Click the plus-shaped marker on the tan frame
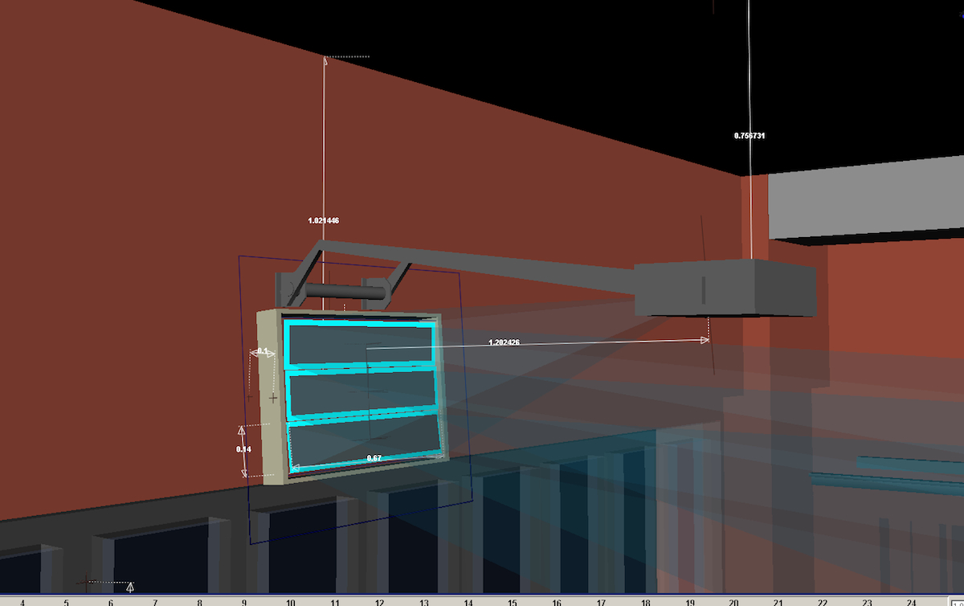 click(273, 398)
